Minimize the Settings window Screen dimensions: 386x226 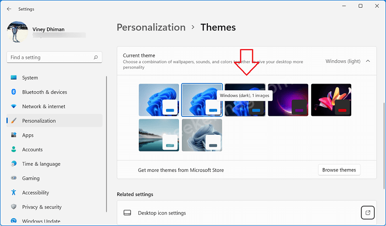(344, 6)
